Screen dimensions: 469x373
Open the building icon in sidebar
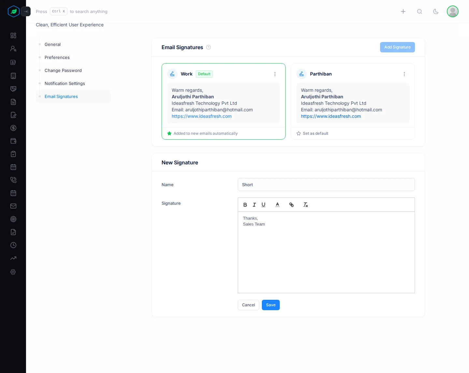pos(13,76)
